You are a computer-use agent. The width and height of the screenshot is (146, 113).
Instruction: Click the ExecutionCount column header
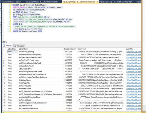[x=70, y=49]
